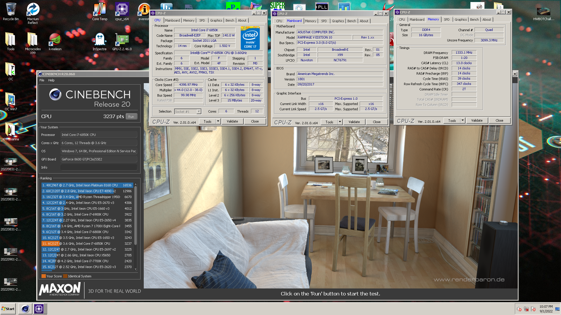Image resolution: width=561 pixels, height=315 pixels.
Task: Click the Identical System brown color swatch
Action: coord(65,276)
